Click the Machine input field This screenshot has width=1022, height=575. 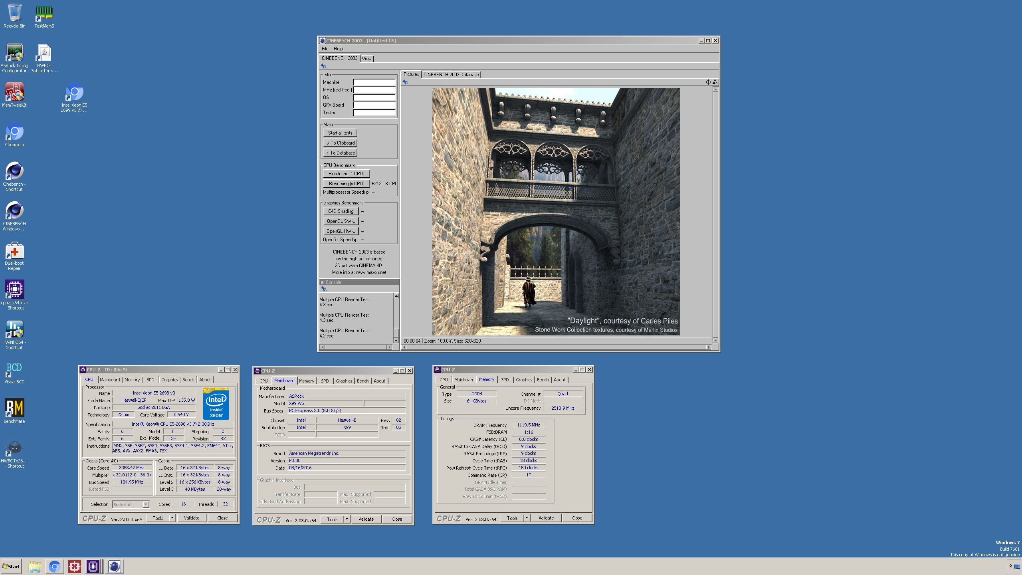tap(374, 82)
